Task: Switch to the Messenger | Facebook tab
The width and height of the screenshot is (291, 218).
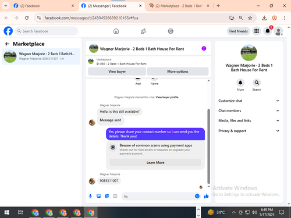Action: click(112, 6)
